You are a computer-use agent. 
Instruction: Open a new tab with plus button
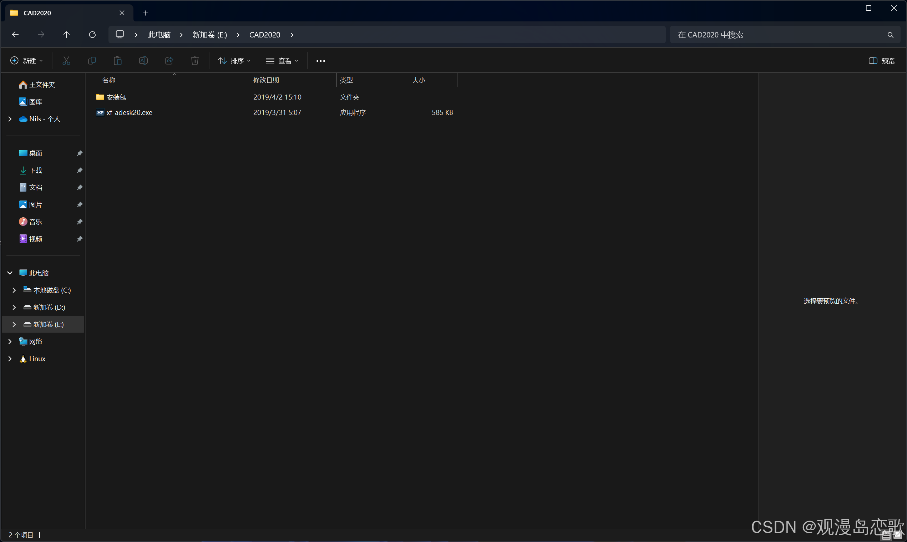click(x=146, y=13)
